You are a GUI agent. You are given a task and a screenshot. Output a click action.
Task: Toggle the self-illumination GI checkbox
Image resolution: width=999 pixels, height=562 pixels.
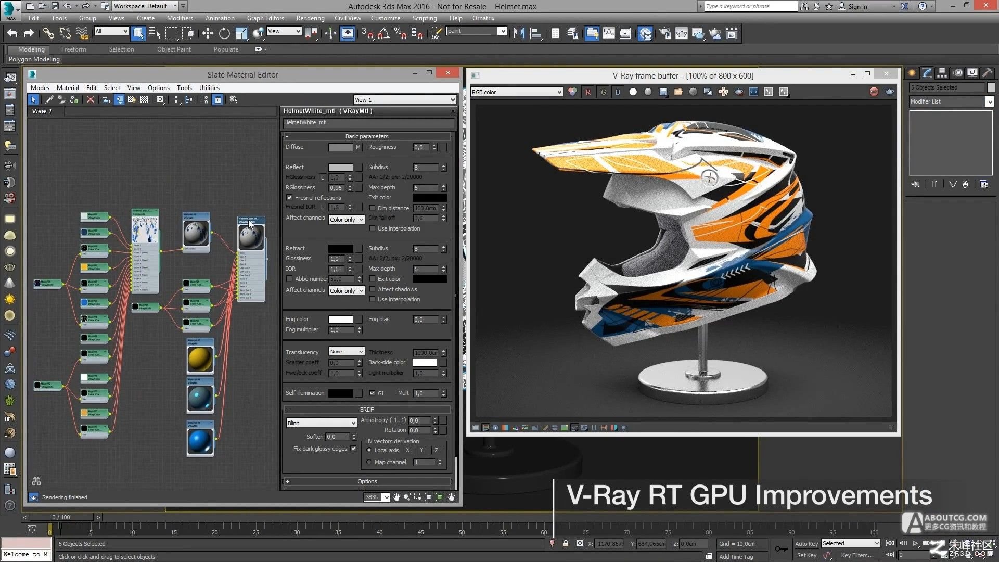pos(372,393)
